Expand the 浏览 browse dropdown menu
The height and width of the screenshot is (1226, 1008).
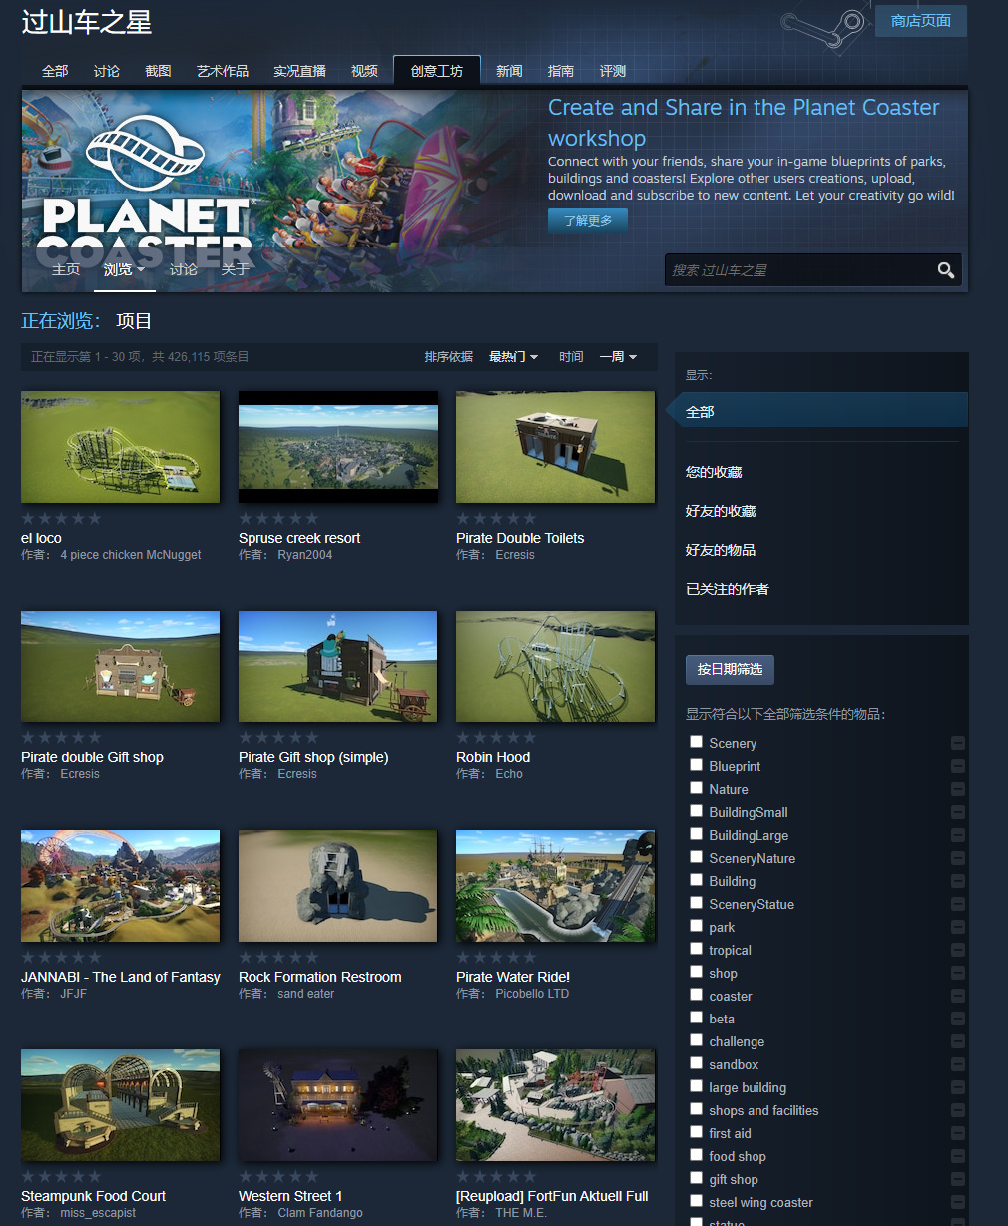pos(124,269)
